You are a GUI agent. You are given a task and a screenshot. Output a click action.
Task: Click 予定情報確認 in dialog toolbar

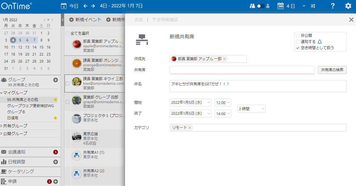(165, 20)
